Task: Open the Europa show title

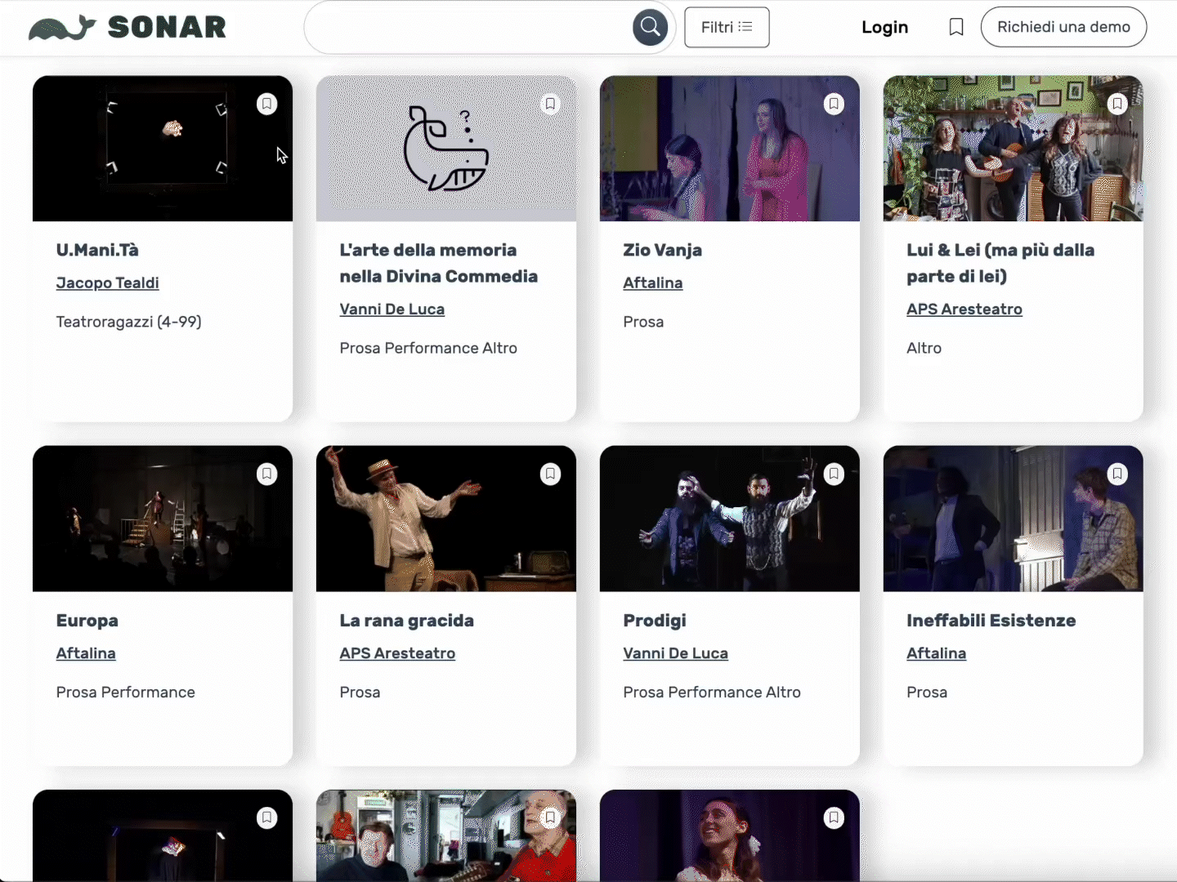Action: (87, 621)
